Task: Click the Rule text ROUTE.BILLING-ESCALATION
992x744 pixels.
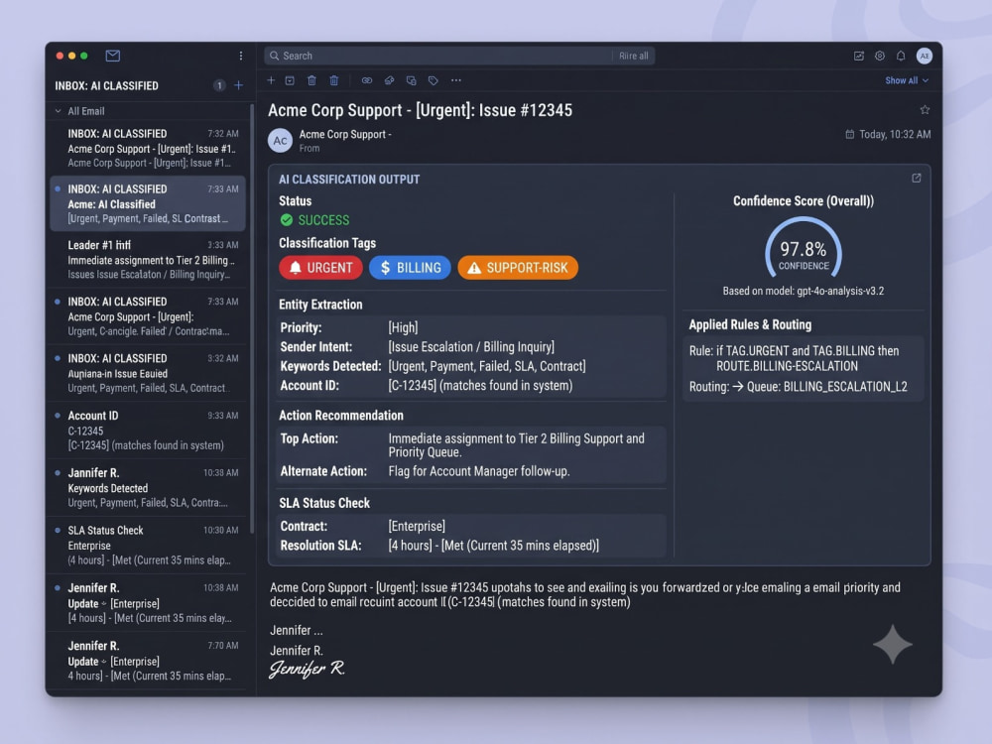Action: pos(787,366)
